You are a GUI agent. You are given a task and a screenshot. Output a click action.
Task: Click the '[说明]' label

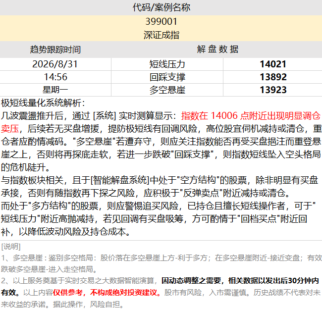(x=11, y=247)
